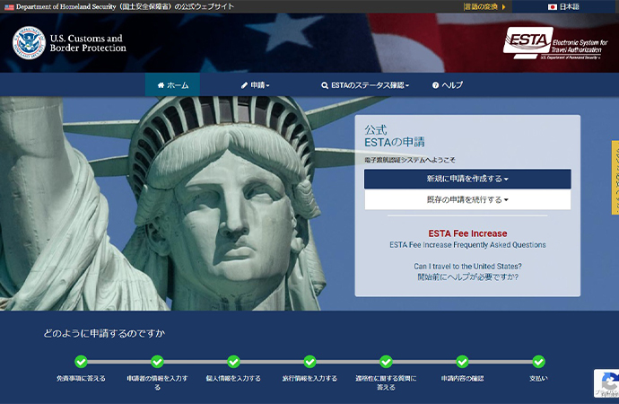This screenshot has height=404, width=619.
Task: Expand 新規に申請を作成する dropdown button
Action: 467,179
